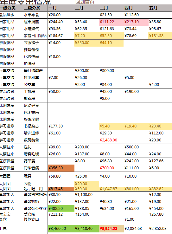Image resolution: width=172 pixels, height=234 pixels.
Task: Click the green cell ¥482.20
Action: (x=61, y=209)
